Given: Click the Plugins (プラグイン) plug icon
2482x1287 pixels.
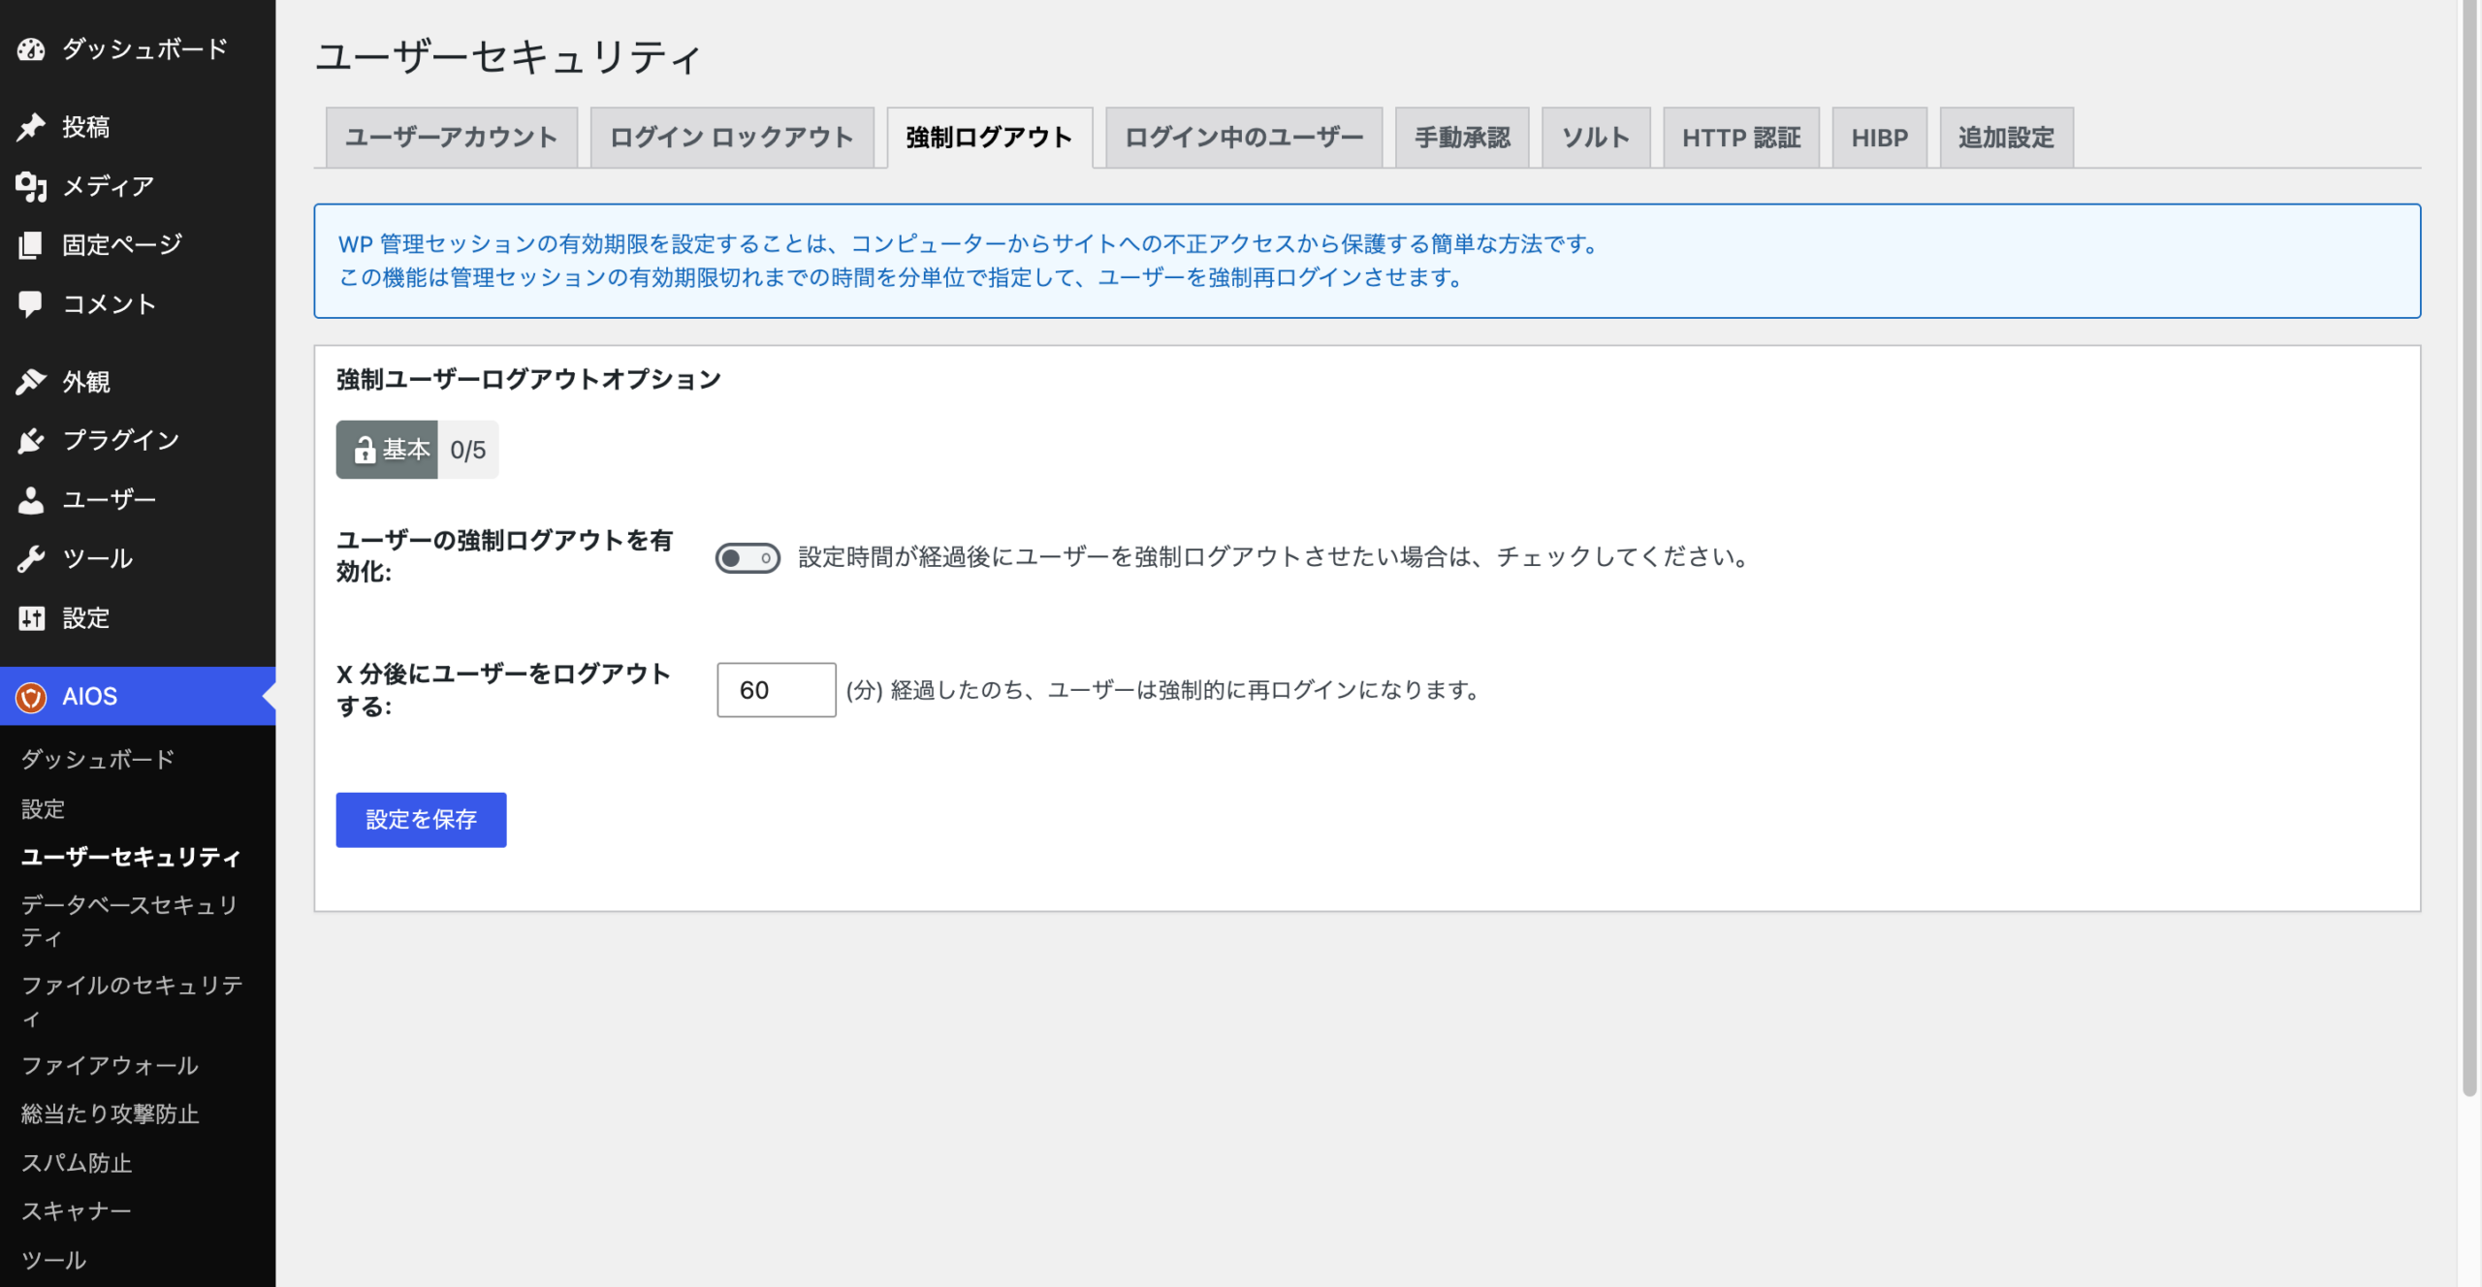Looking at the screenshot, I should (x=31, y=440).
